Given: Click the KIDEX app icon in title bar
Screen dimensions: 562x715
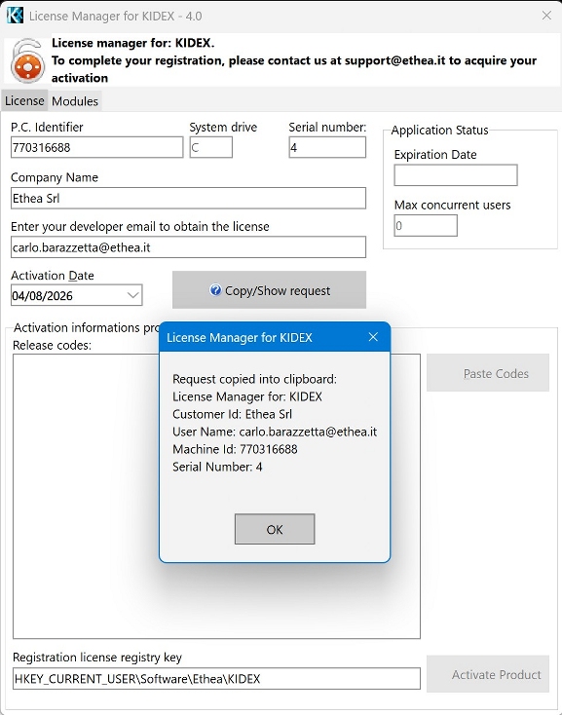Looking at the screenshot, I should click(15, 16).
